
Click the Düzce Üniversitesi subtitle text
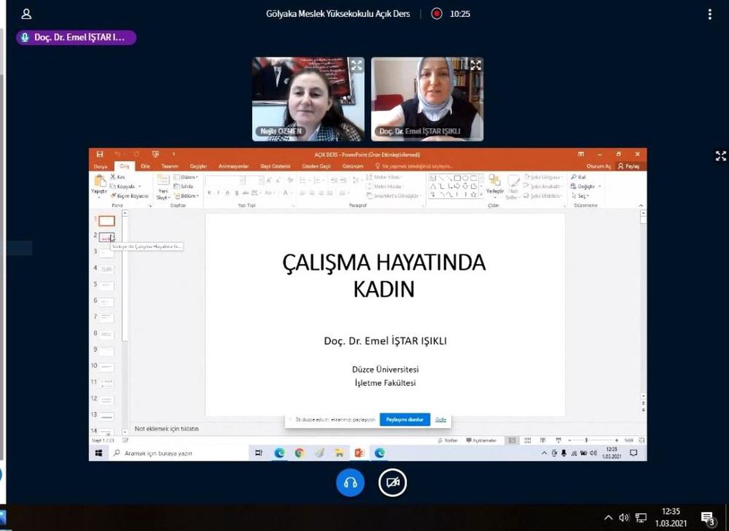coord(385,369)
